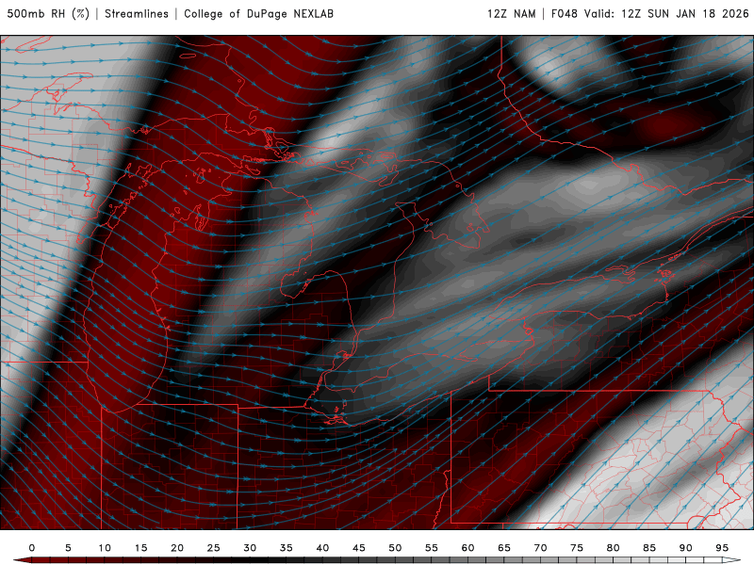
Task: Click the '500mb RH (%)' title text
Action: pos(48,14)
